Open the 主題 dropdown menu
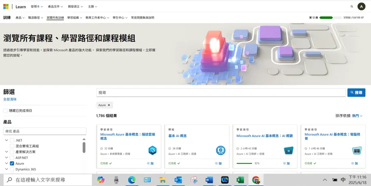This screenshot has width=371, height=186. pyautogui.click(x=93, y=6)
